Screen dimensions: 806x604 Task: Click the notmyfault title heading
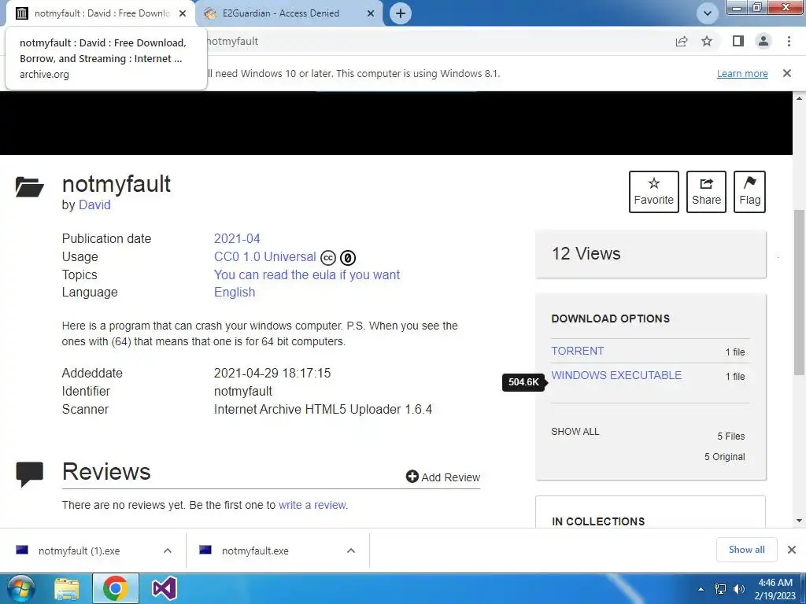point(116,184)
